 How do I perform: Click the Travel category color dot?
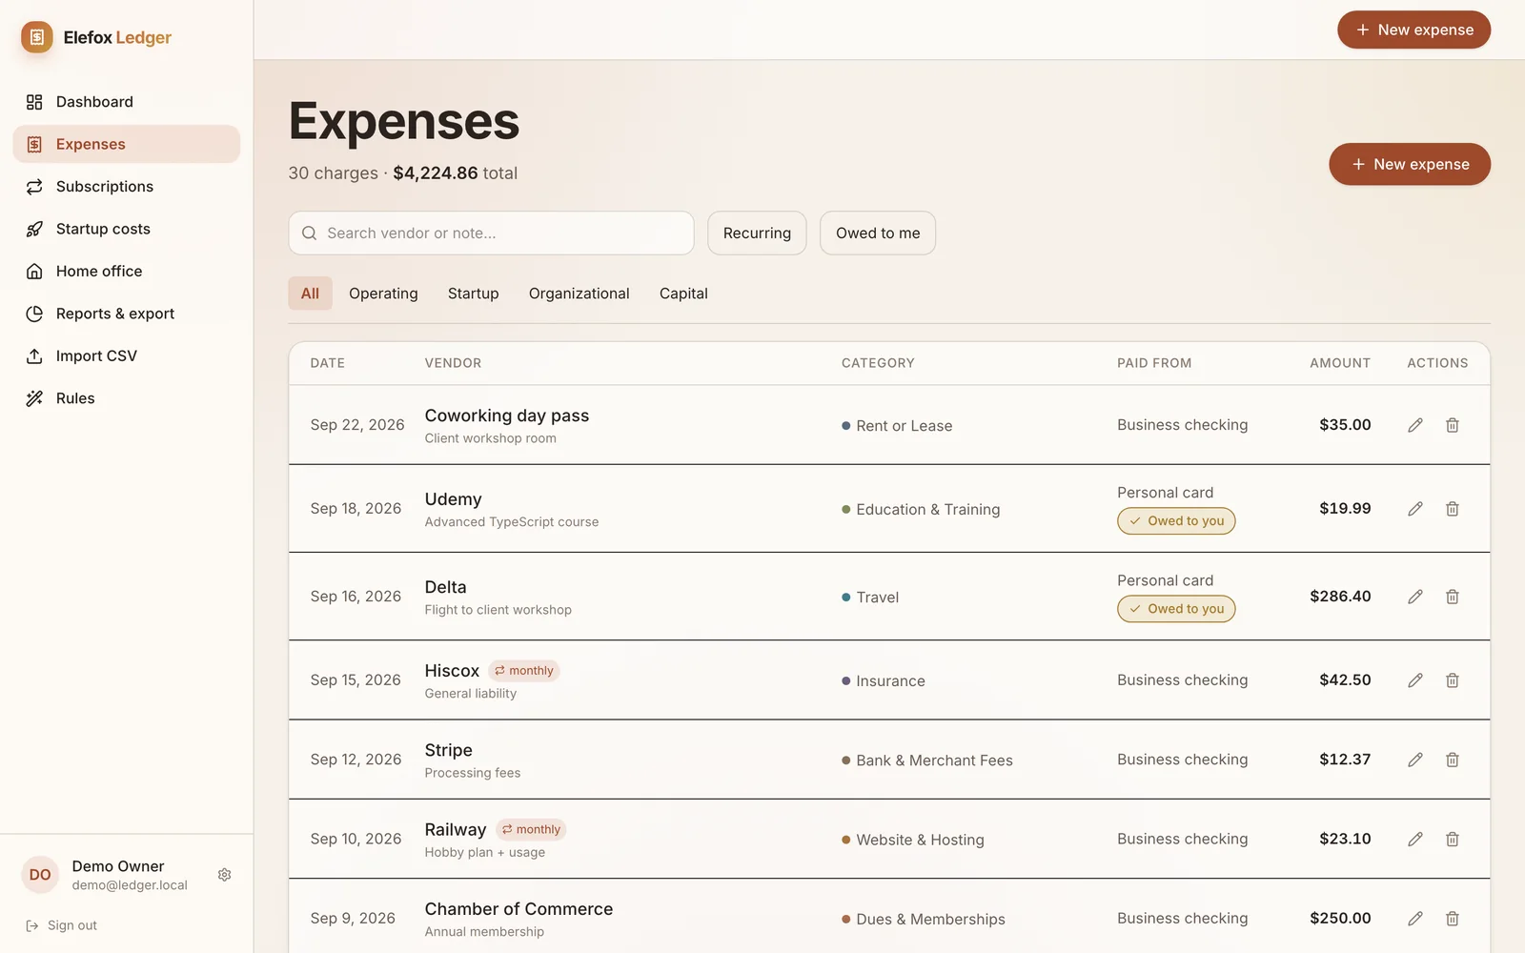tap(846, 598)
